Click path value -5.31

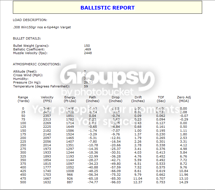[93, 138]
